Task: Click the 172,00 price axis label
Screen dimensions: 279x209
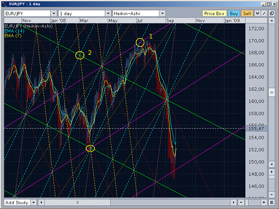Action: (x=256, y=29)
